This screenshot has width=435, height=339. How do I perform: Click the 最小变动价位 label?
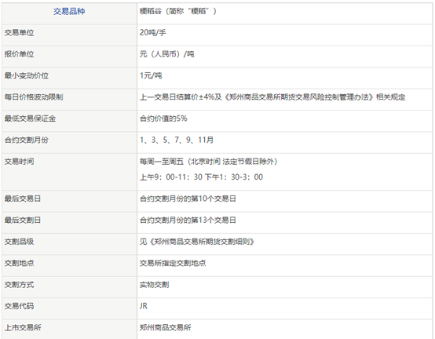[x=27, y=75]
